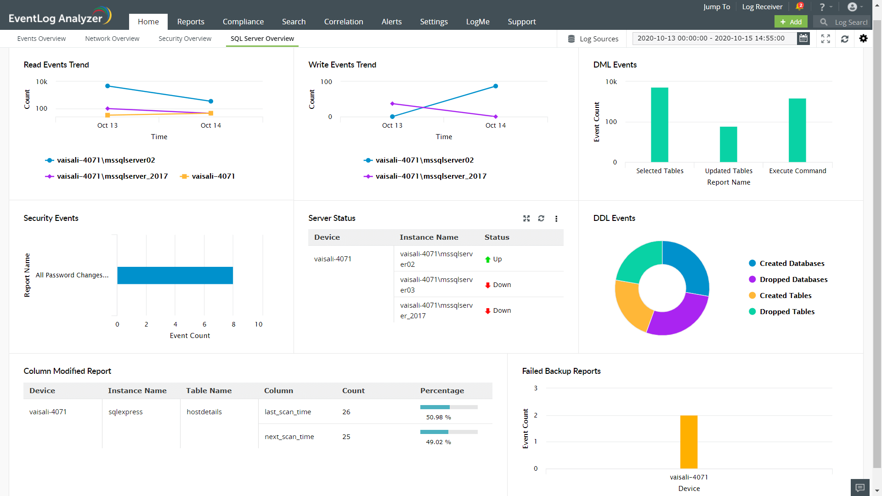Open the notifications bell icon
882x496 pixels.
point(799,6)
